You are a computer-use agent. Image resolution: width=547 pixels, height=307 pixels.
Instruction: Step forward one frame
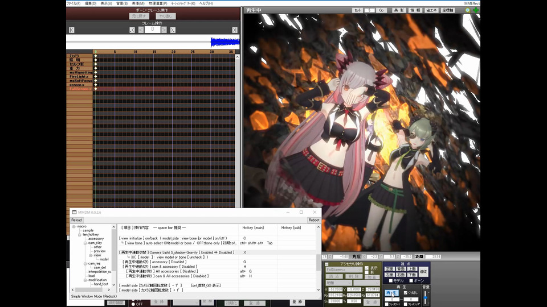164,30
